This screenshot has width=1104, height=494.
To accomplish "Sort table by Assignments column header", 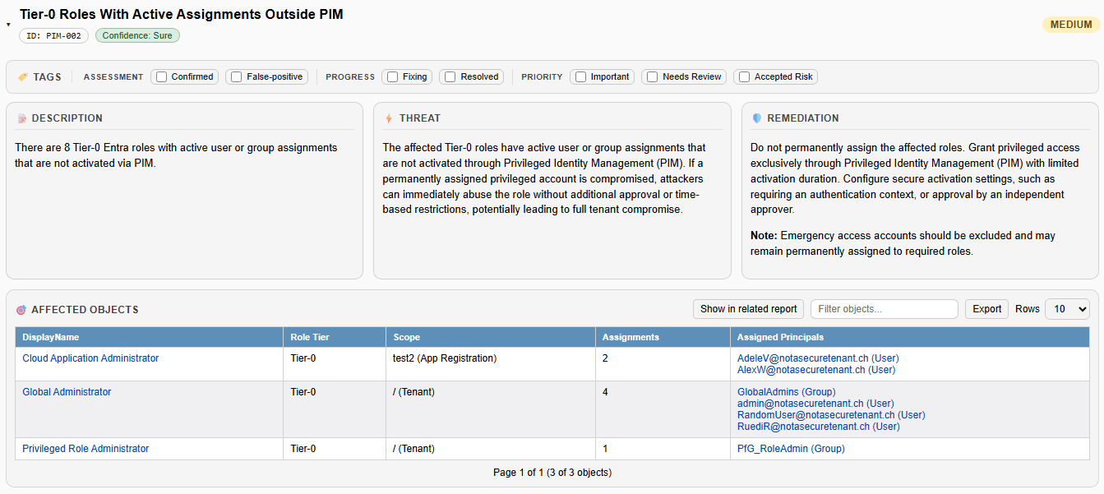I will click(631, 337).
